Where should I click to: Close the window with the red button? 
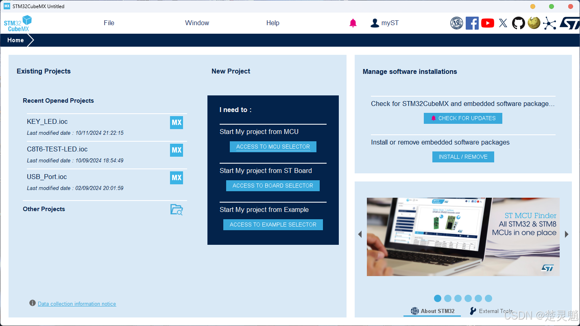[570, 6]
